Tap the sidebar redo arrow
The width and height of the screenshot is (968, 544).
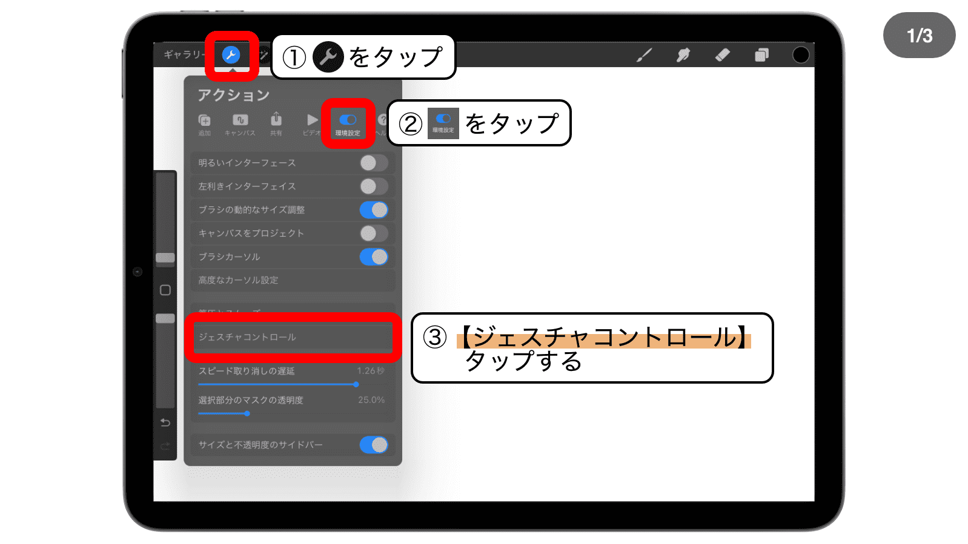click(x=165, y=447)
